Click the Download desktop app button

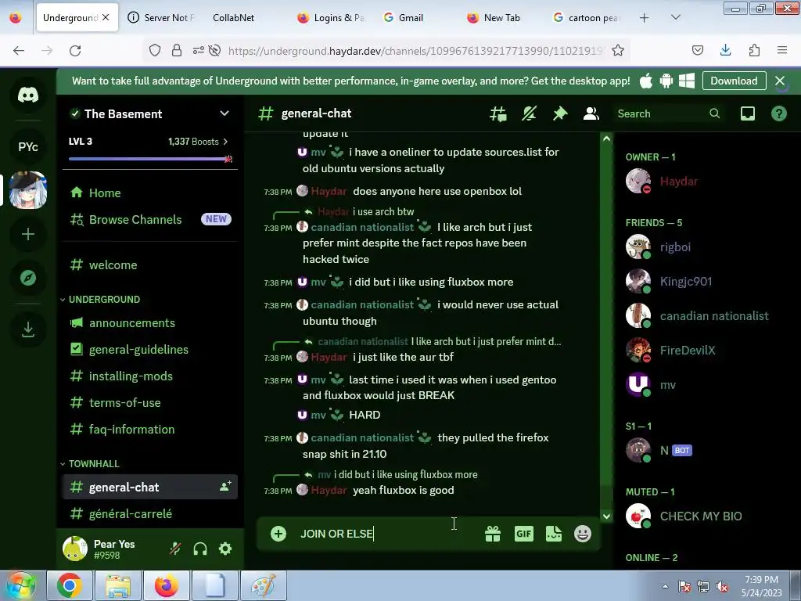coord(734,81)
